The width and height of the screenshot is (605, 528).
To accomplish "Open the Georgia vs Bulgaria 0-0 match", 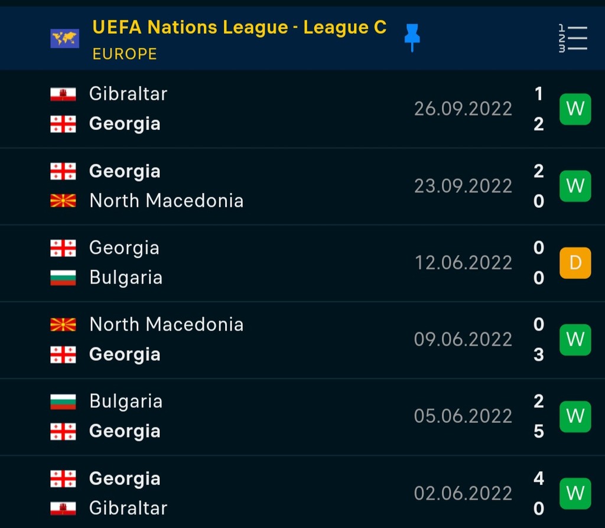I will [x=302, y=263].
